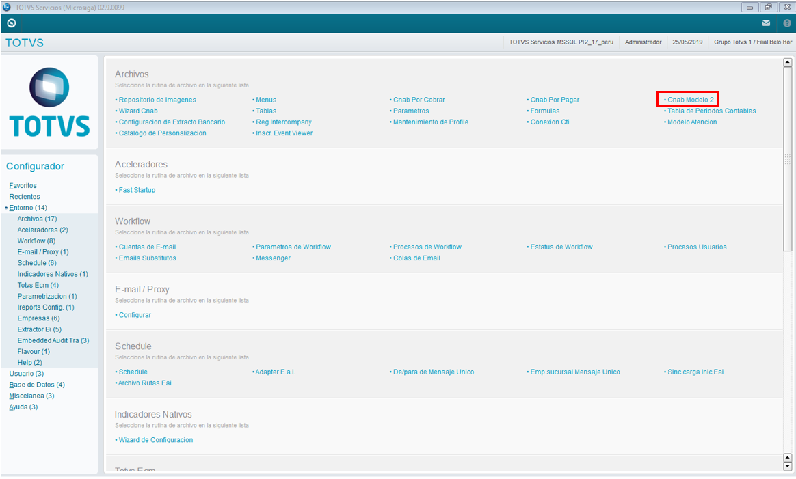This screenshot has height=479, width=796.
Task: Select Embedded Audit Tra (3) in sidebar
Action: point(53,341)
